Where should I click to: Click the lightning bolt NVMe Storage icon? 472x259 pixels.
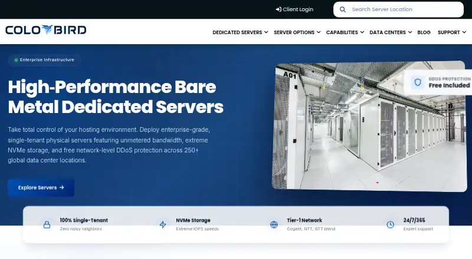pyautogui.click(x=163, y=224)
